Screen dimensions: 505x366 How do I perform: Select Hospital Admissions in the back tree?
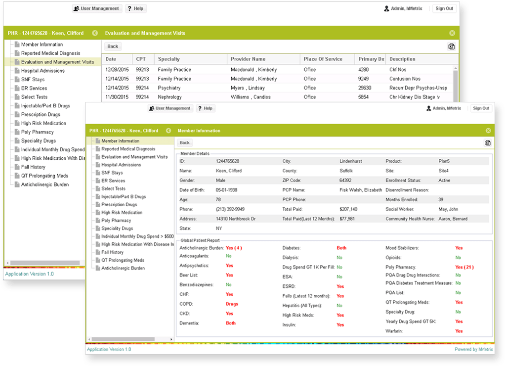tap(43, 71)
